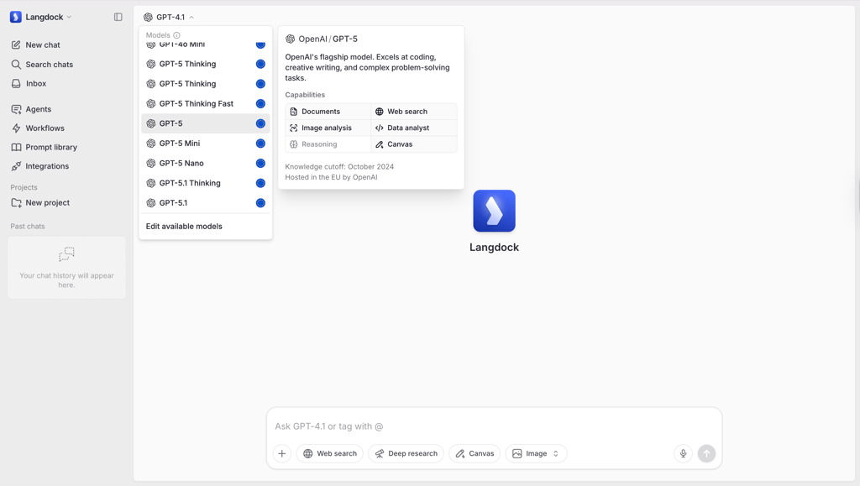This screenshot has width=860, height=486.
Task: Click the 'Projects' section heading
Action: tap(24, 187)
